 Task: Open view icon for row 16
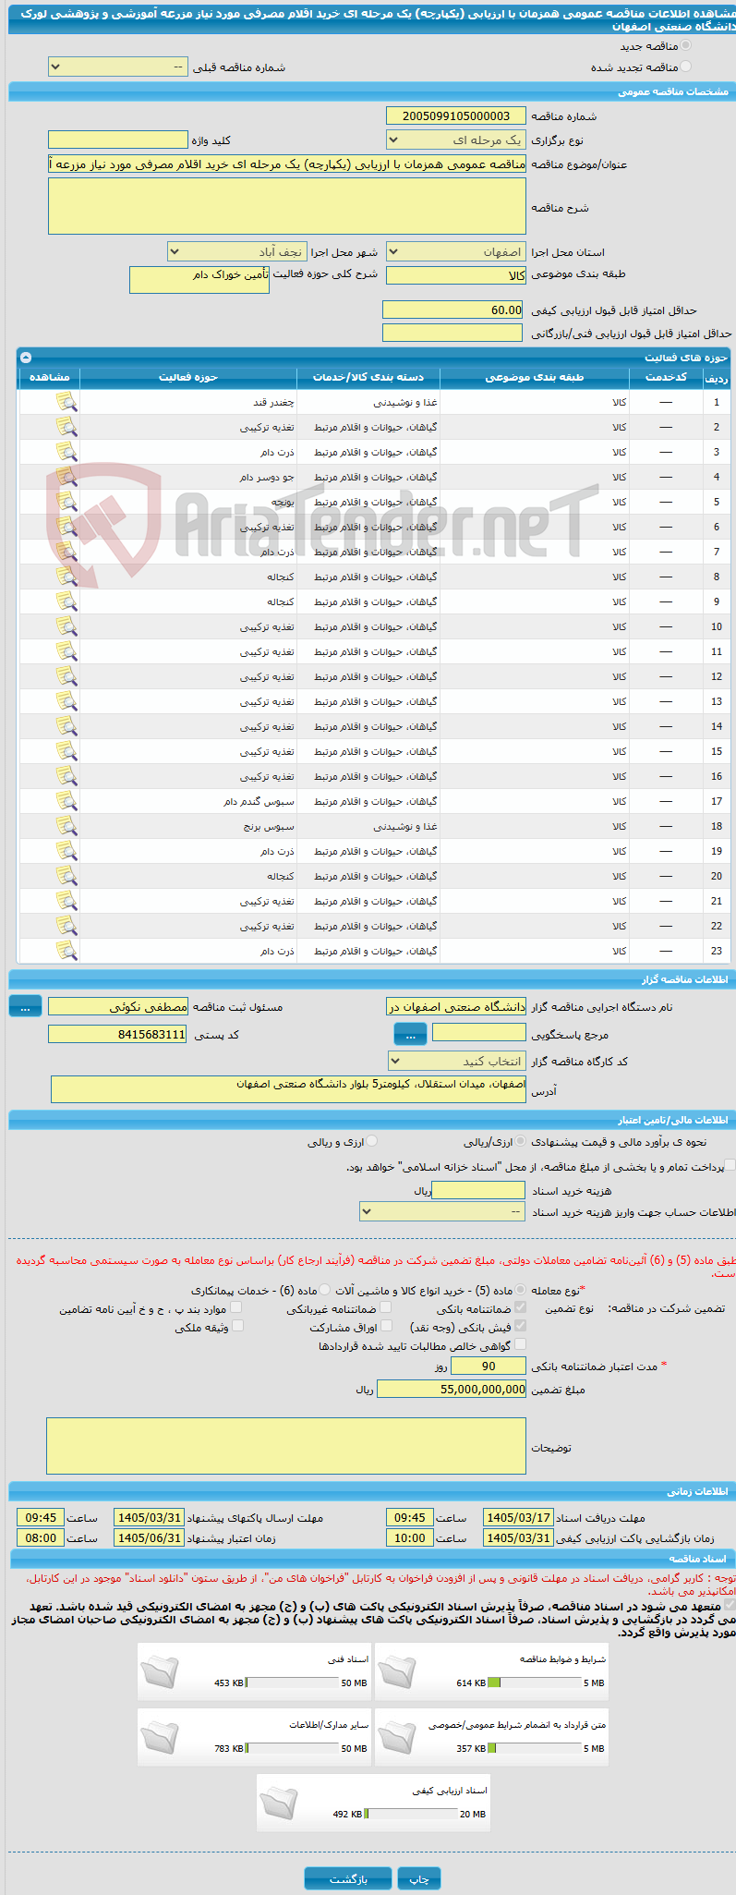tap(66, 776)
